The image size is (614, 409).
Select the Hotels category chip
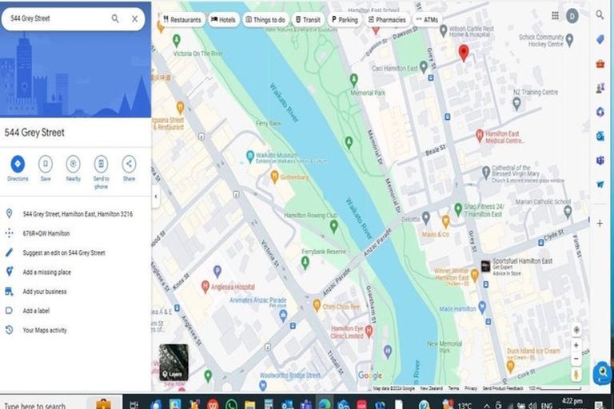[x=224, y=19]
